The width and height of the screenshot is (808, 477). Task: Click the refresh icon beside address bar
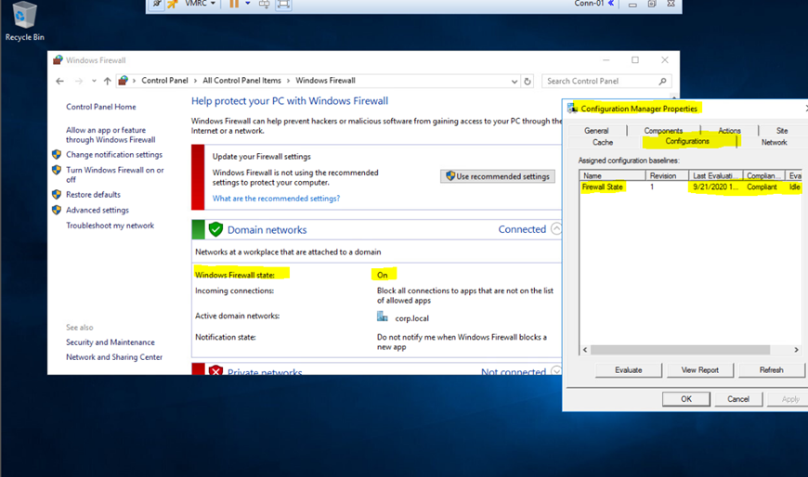pos(528,81)
